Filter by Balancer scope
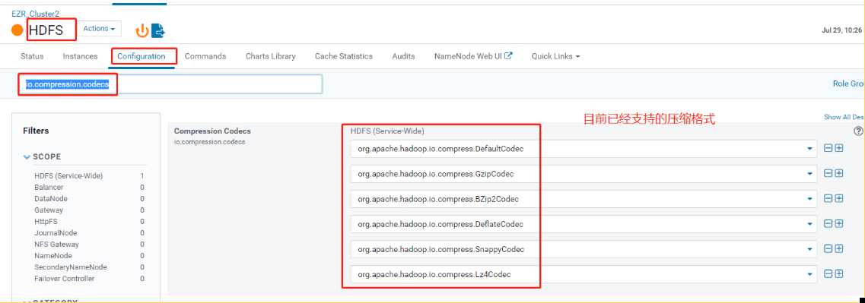Image resolution: width=865 pixels, height=303 pixels. click(49, 188)
